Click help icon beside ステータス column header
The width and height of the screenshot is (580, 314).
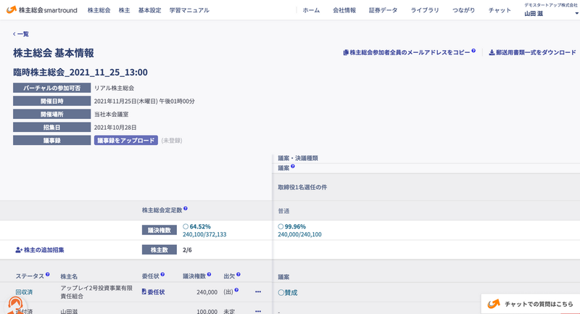48,275
